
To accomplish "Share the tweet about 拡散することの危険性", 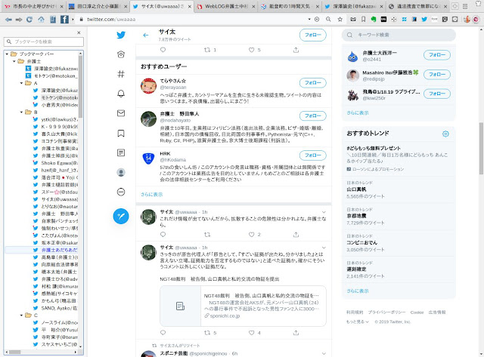I will [296, 235].
